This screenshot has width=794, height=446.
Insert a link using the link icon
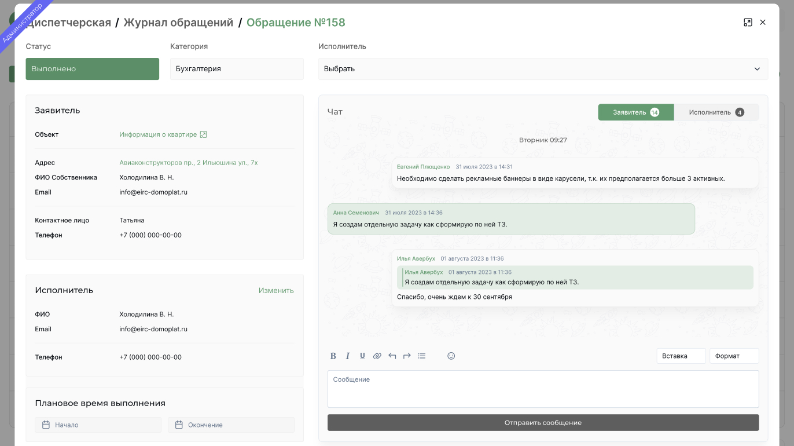377,356
